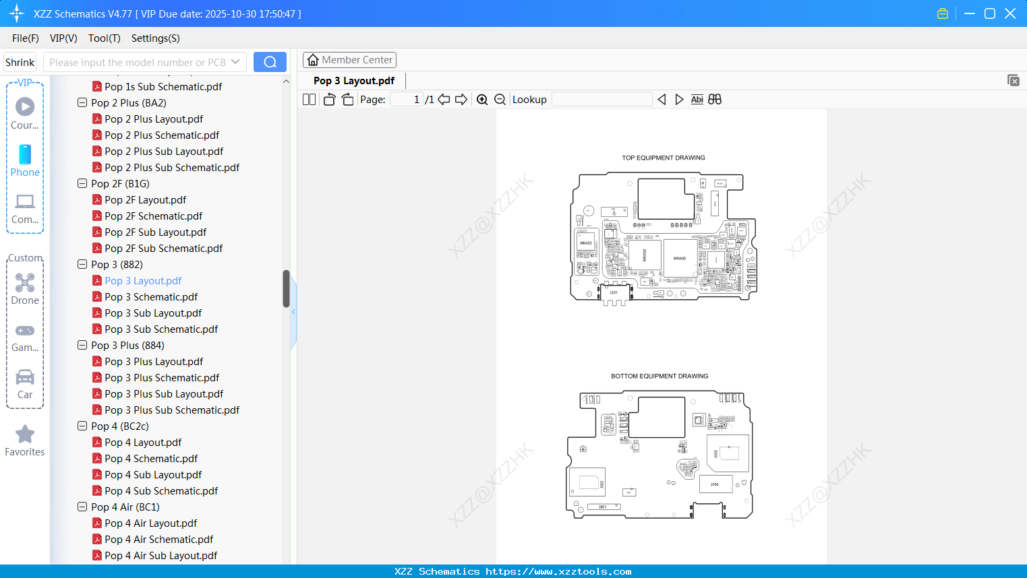Open the Member Center

349,59
